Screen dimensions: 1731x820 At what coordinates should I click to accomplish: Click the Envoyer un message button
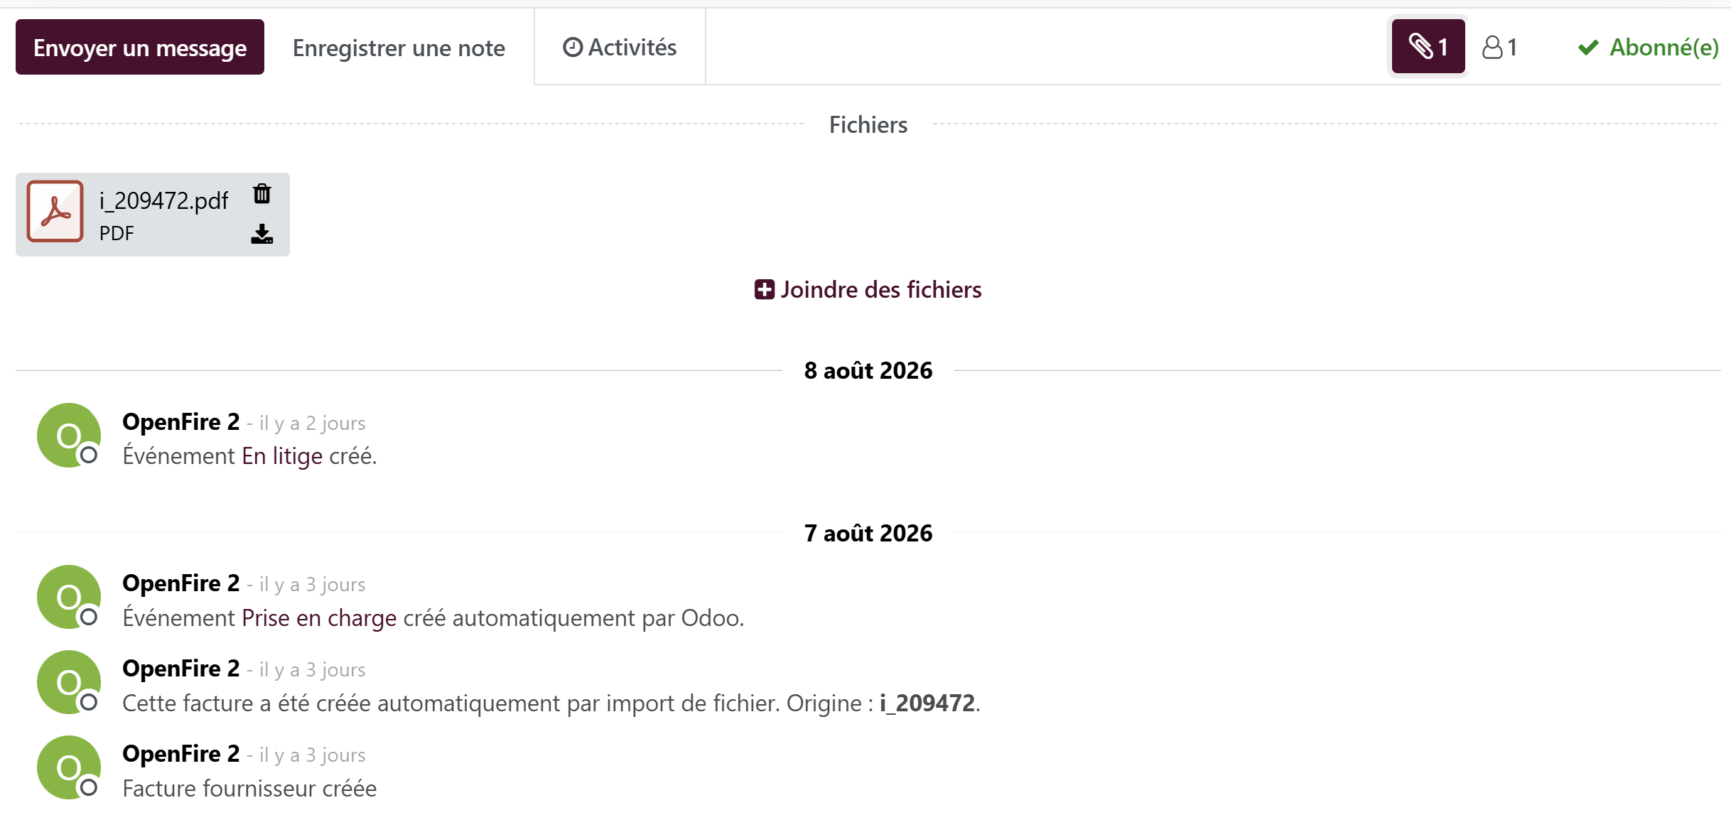click(x=140, y=47)
